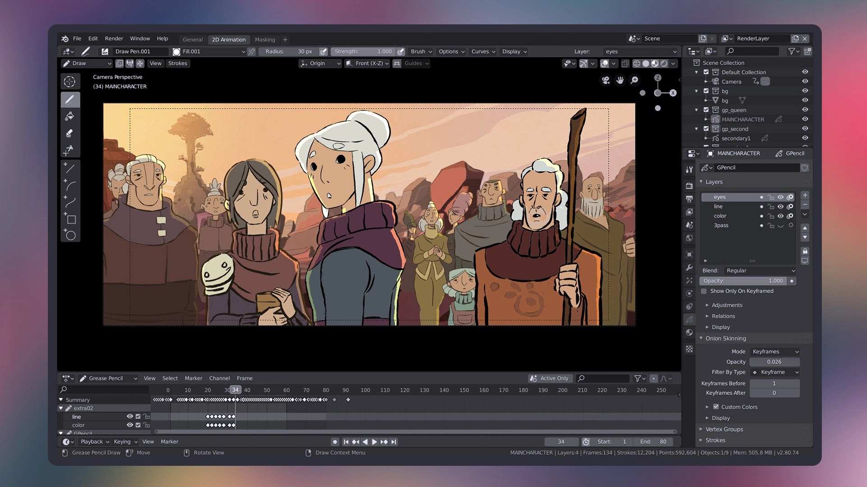Open the Blend Regular dropdown

pyautogui.click(x=760, y=271)
